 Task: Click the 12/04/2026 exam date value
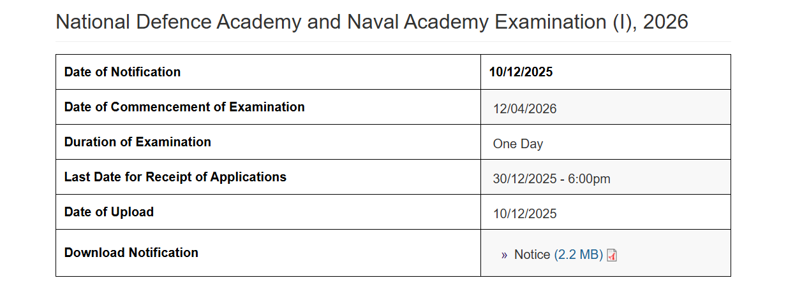pyautogui.click(x=524, y=109)
